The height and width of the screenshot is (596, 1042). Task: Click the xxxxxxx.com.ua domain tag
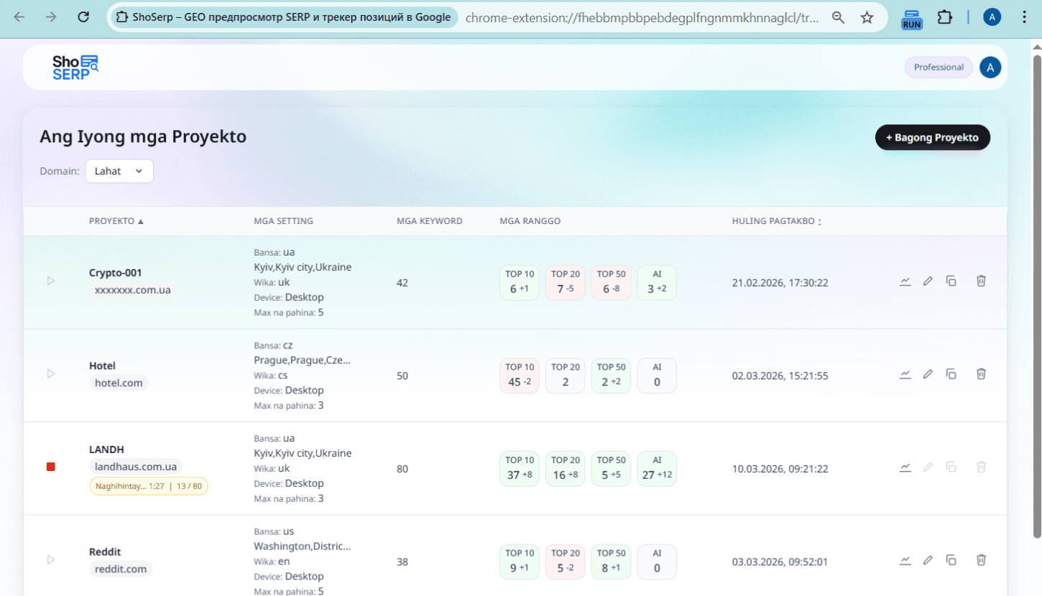coord(133,290)
